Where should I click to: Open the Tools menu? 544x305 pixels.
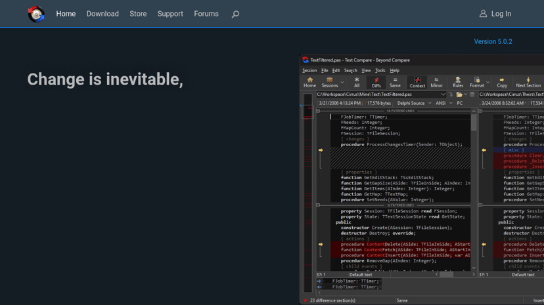(380, 70)
